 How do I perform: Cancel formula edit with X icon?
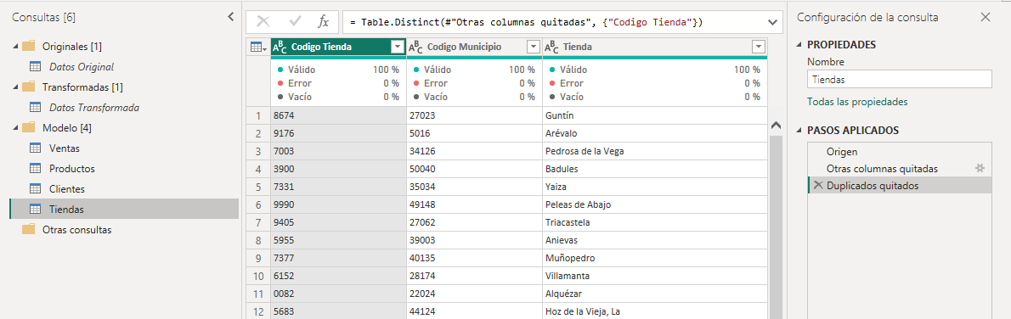pos(263,21)
